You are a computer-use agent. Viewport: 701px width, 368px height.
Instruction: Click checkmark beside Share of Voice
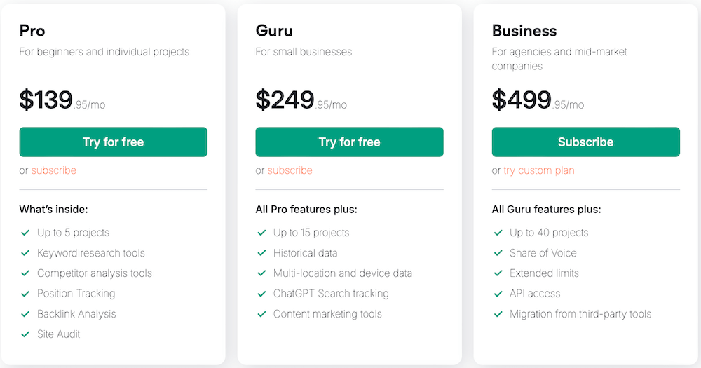(498, 252)
